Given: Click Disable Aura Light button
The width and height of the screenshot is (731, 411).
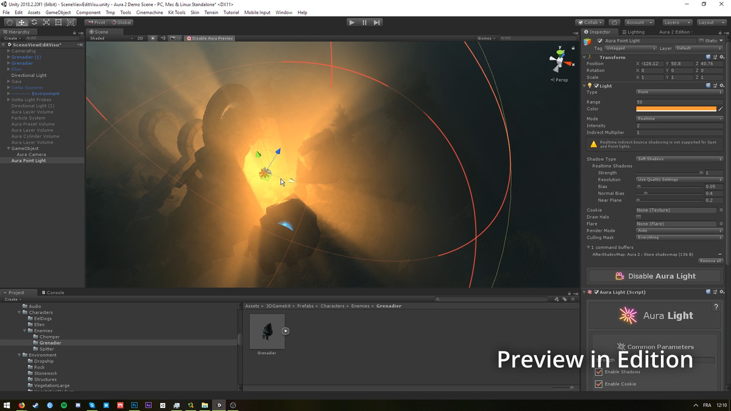Looking at the screenshot, I should (654, 276).
